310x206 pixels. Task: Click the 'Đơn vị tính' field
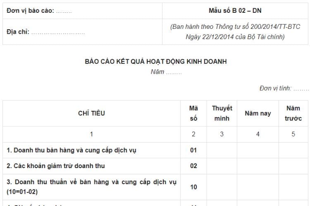pyautogui.click(x=284, y=88)
